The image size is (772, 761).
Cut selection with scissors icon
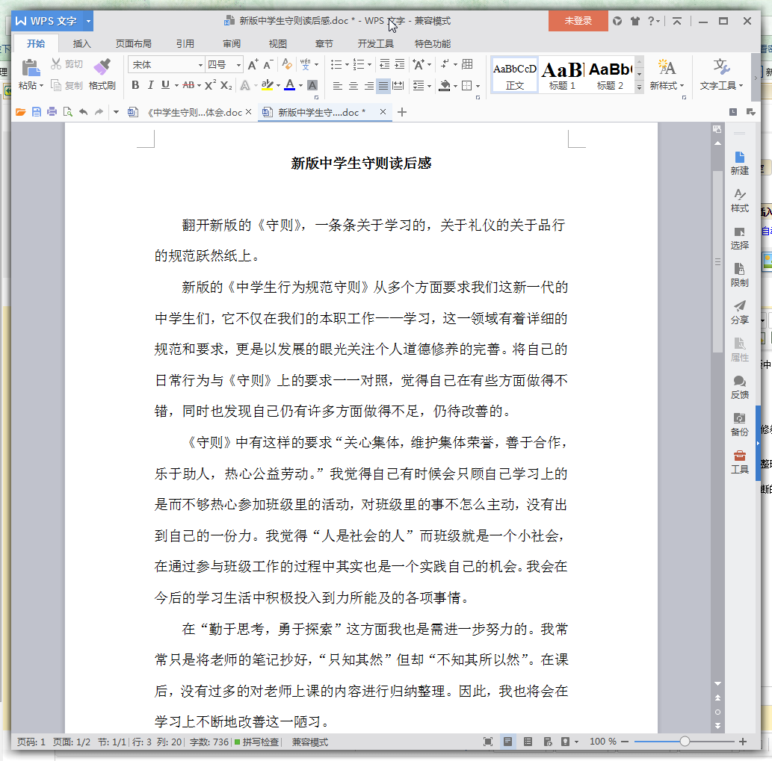(56, 64)
